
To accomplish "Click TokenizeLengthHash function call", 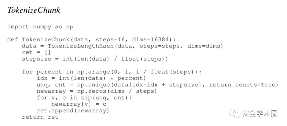I will coord(81,46).
